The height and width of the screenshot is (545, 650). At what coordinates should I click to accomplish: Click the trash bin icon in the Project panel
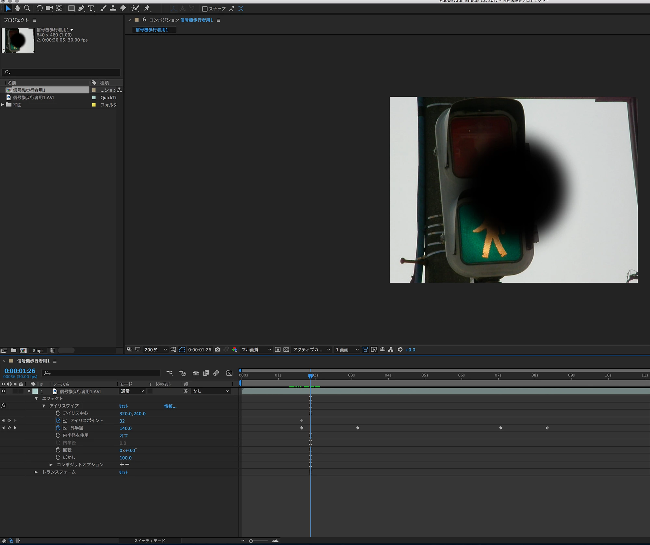pyautogui.click(x=52, y=350)
